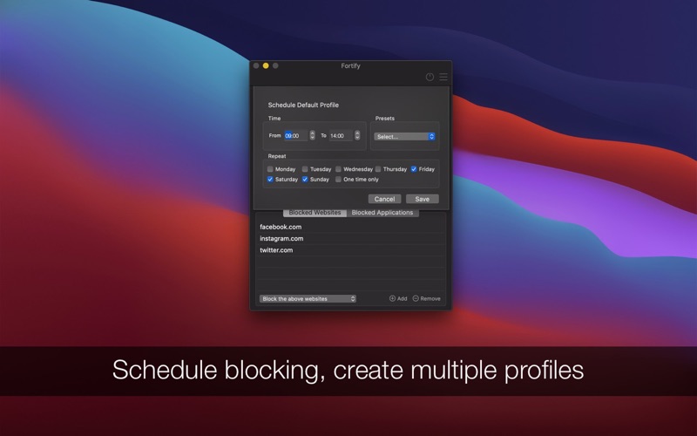The width and height of the screenshot is (697, 436).
Task: Switch to Blocked Applications tab
Action: [382, 213]
